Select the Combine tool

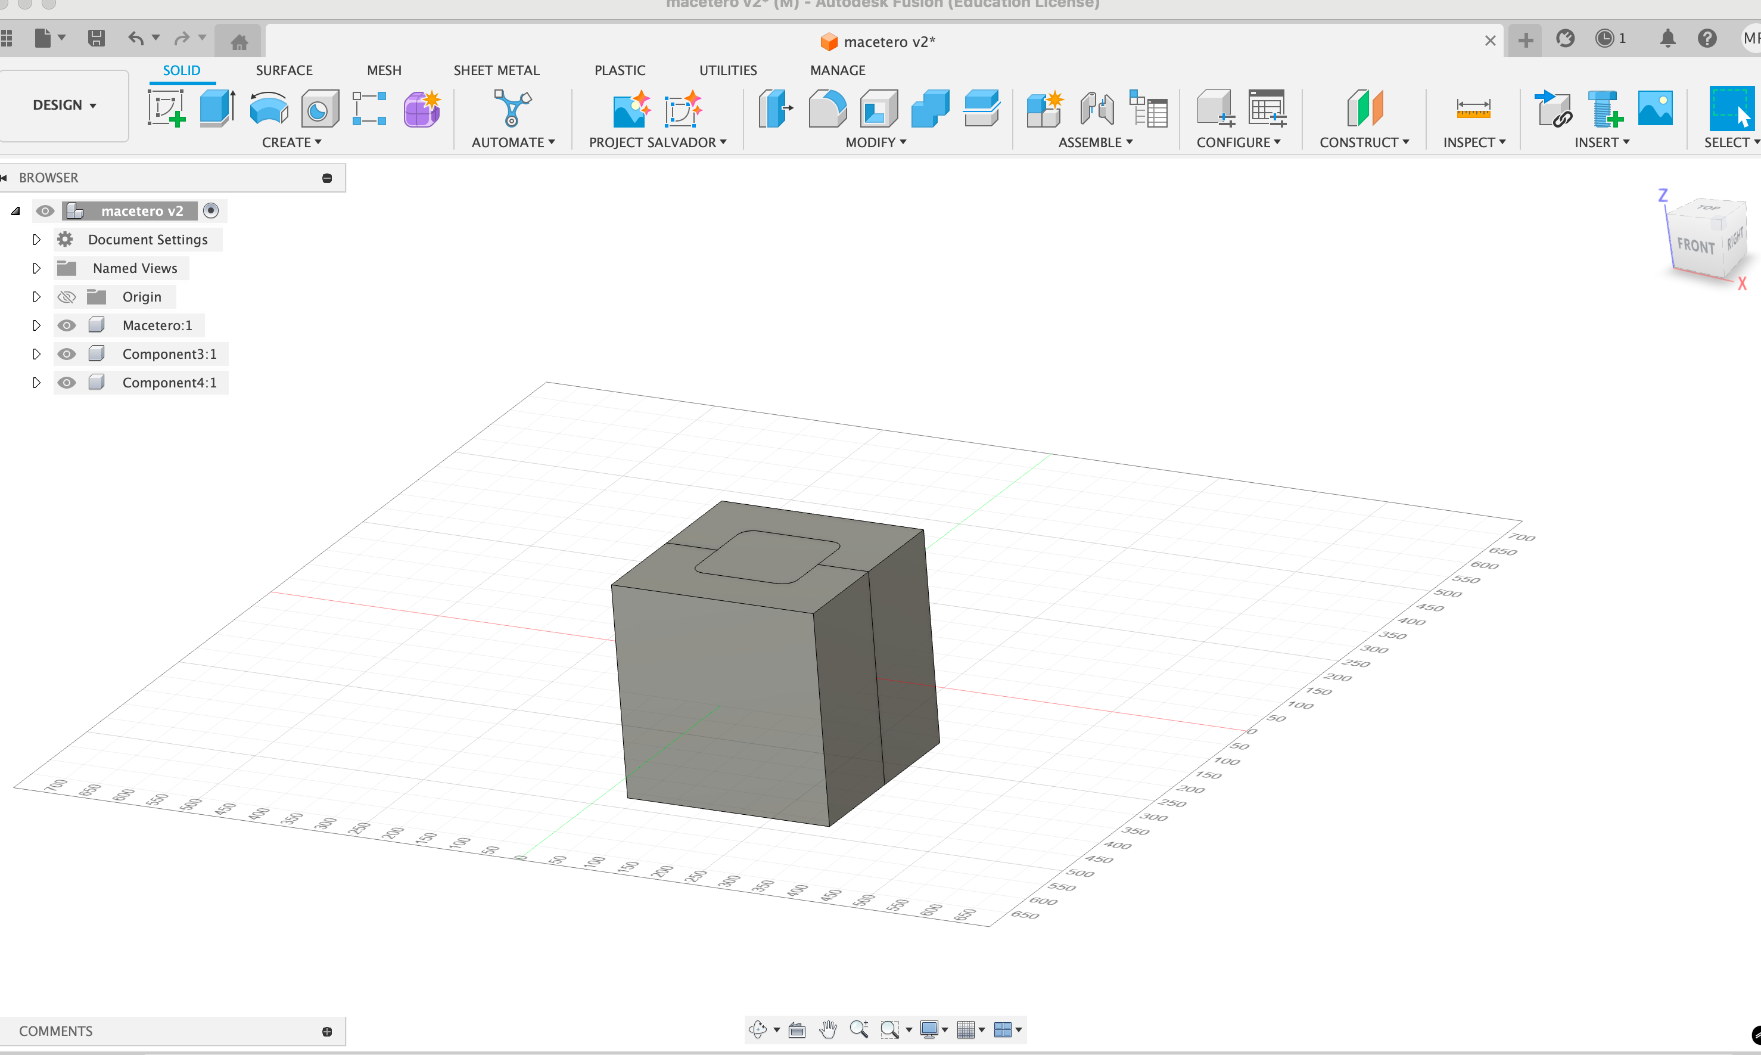[x=930, y=108]
